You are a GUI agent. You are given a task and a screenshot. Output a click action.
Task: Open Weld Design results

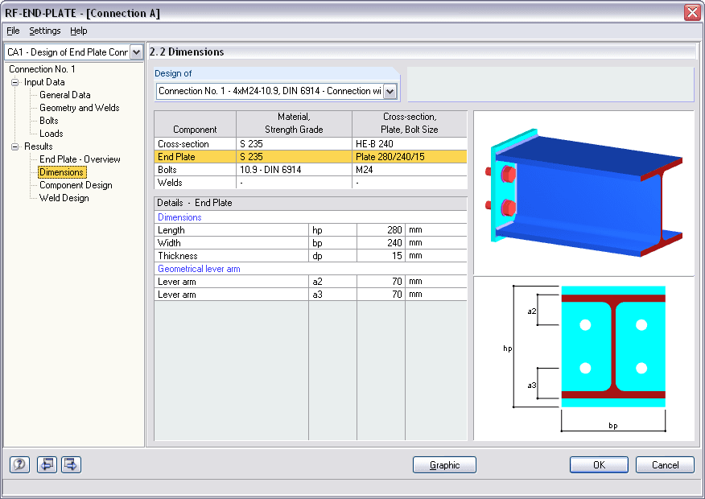tap(64, 198)
